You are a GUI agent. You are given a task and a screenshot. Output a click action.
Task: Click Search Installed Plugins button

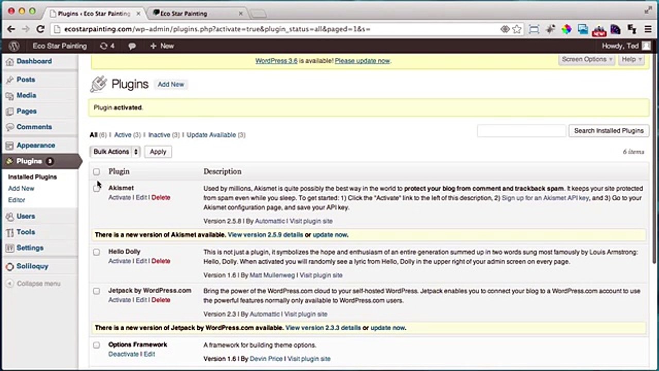pos(609,131)
